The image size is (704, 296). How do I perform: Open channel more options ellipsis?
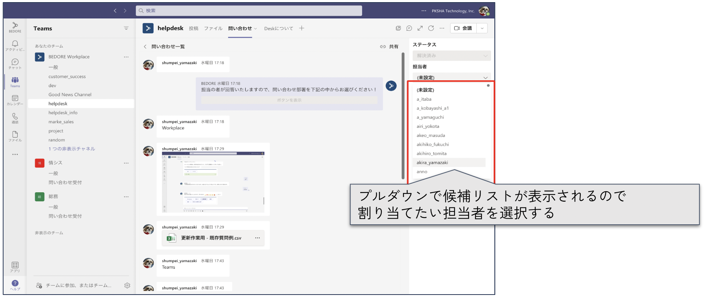[x=442, y=28]
